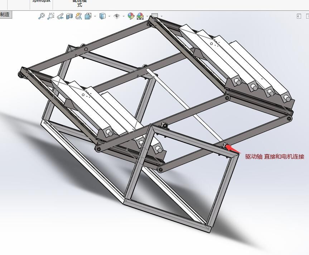
Task: Expand the Apply Scene dropdown arrow
Action: pyautogui.click(x=147, y=16)
